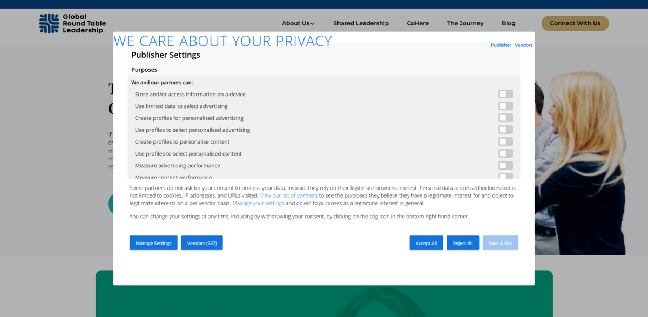
Task: Click the Accept All button
Action: [426, 243]
